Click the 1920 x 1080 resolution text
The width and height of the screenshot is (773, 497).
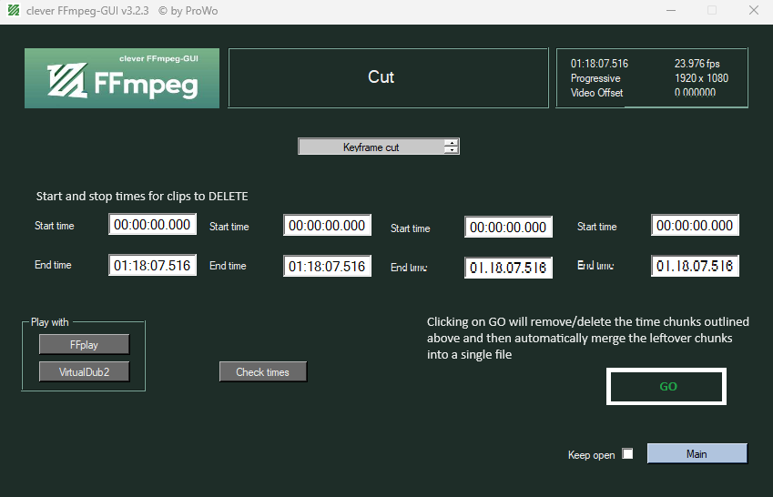701,78
